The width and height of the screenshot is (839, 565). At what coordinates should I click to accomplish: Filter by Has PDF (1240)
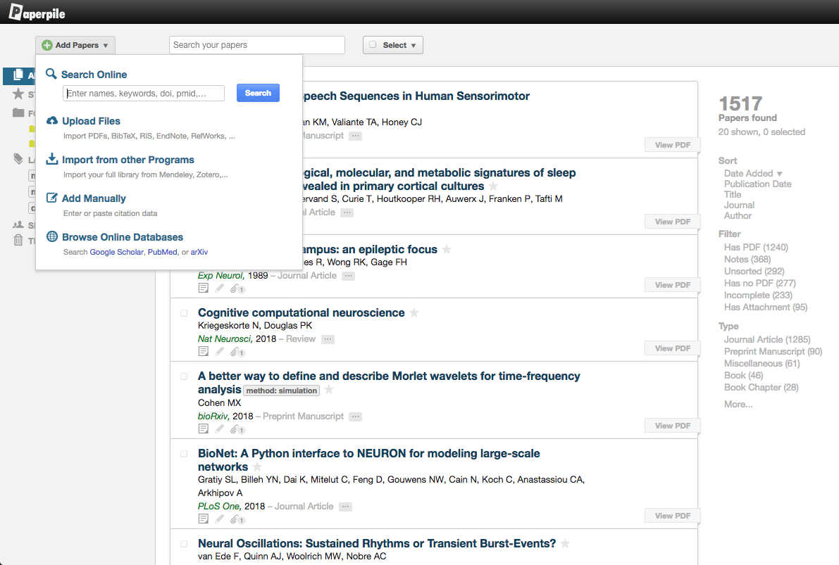coord(756,247)
